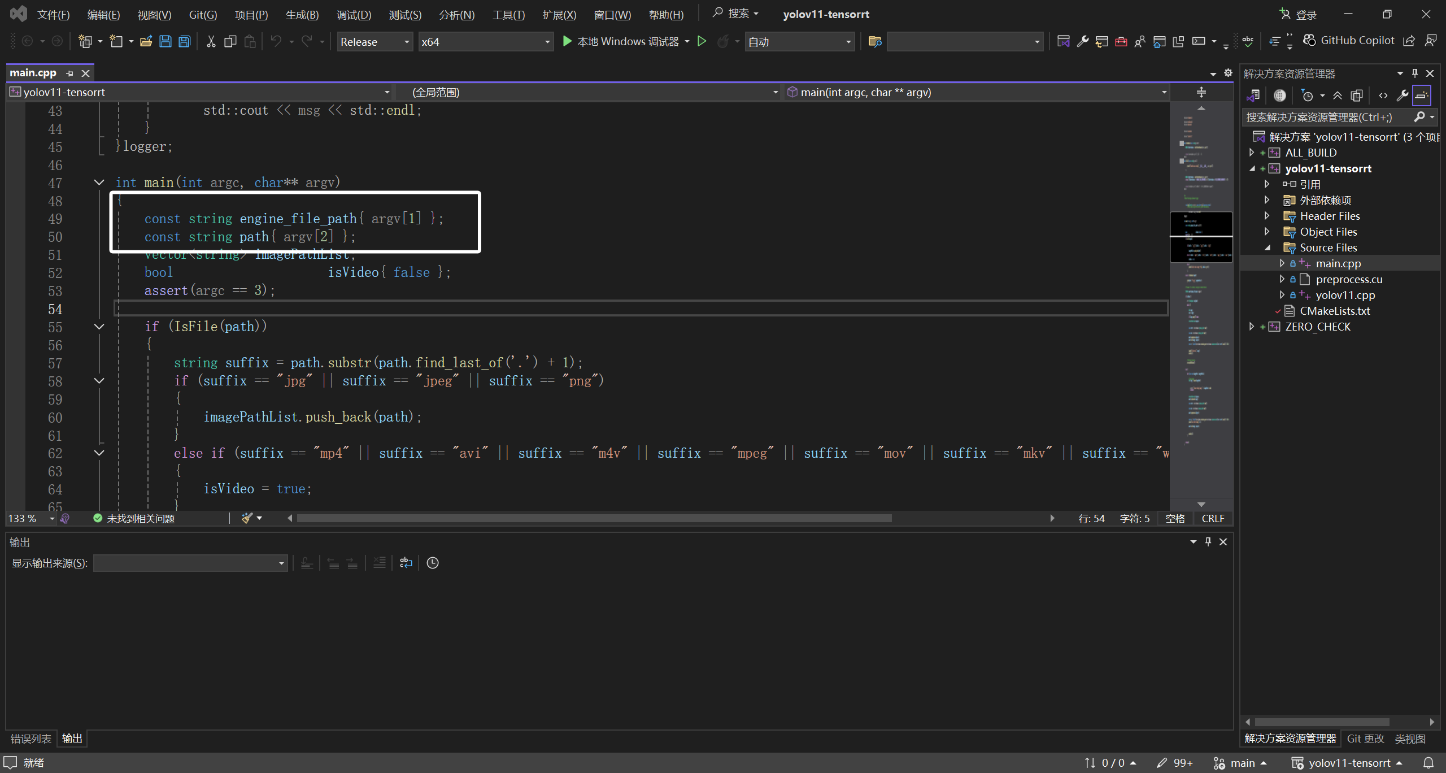Click the GitHub Copilot icon

click(1309, 40)
